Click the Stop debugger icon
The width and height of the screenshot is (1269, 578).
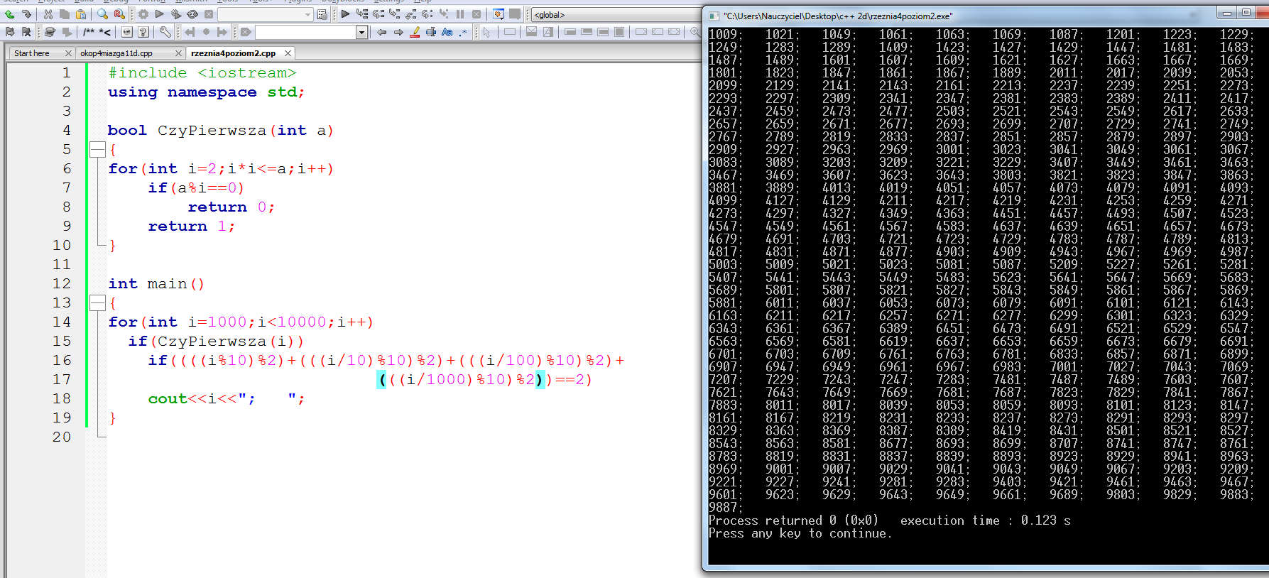tap(476, 14)
